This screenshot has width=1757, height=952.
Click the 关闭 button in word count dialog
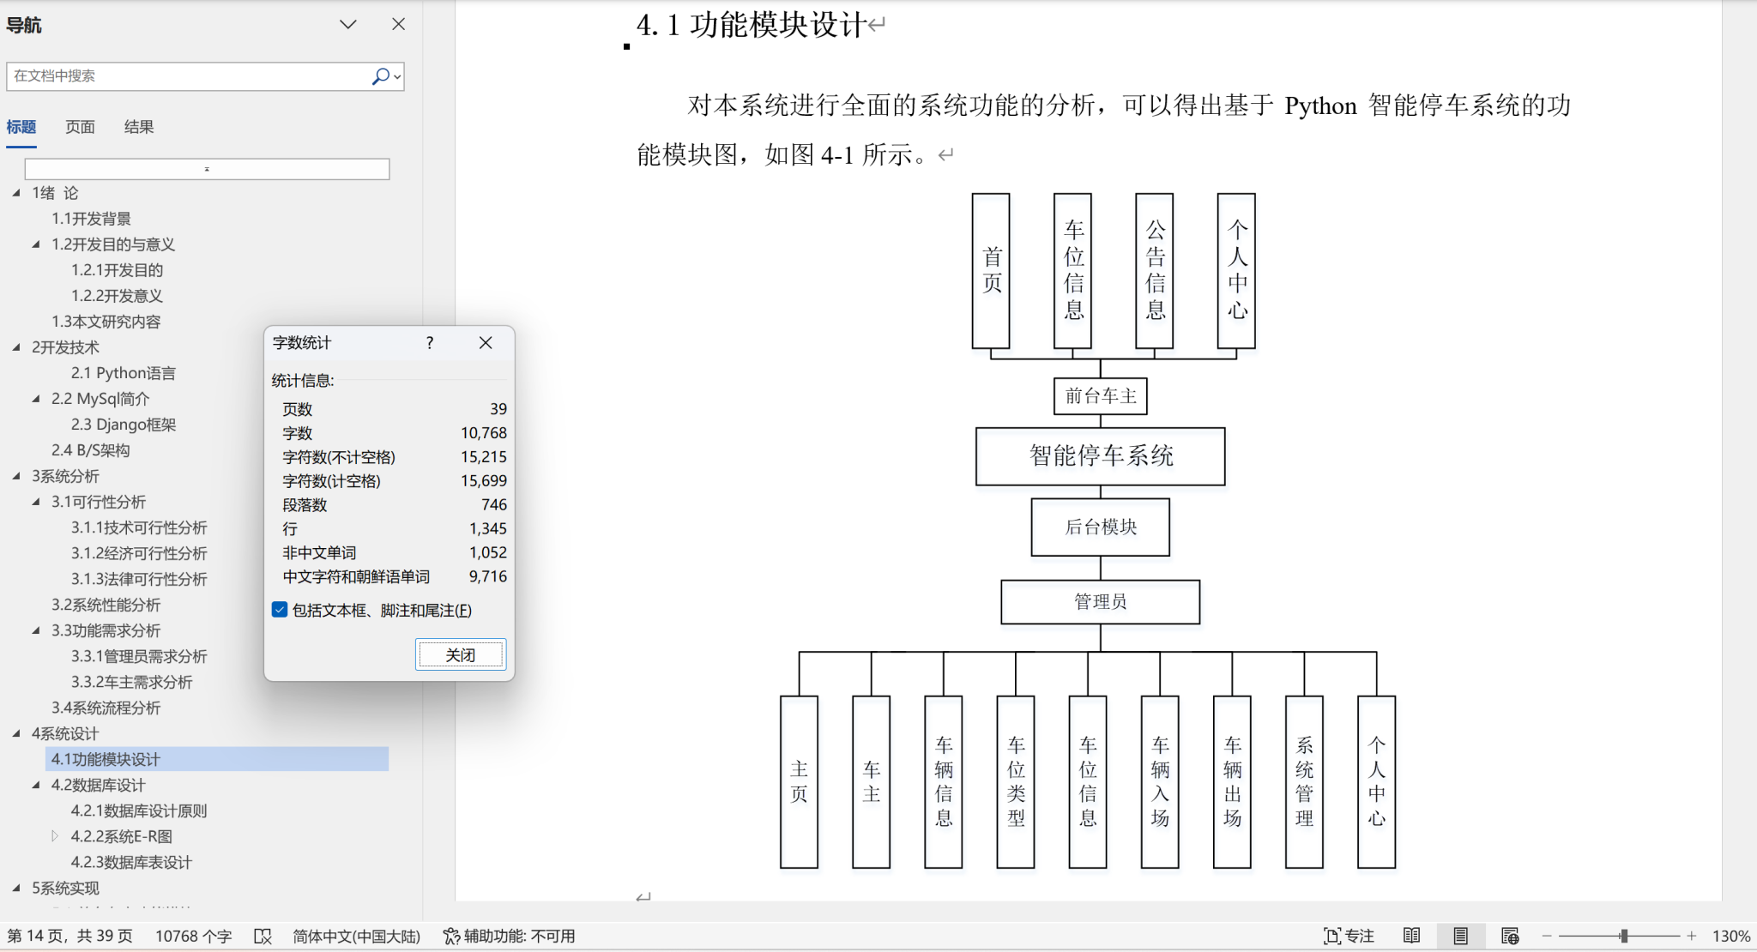tap(460, 655)
